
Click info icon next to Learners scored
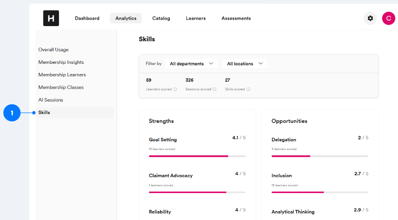(175, 89)
